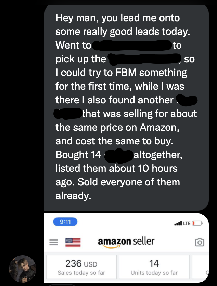217x286 pixels.
Task: Click the 'Units today so far' label
Action: 154,273
